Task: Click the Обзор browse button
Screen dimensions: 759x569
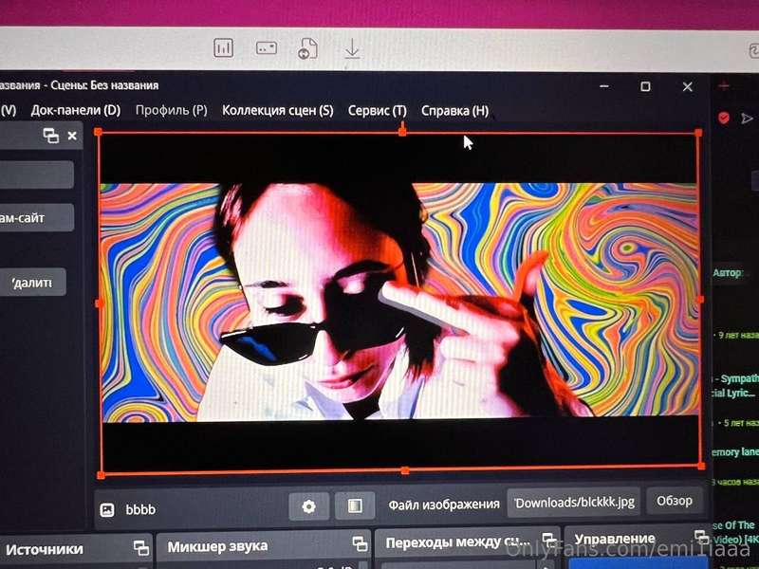Action: click(x=675, y=501)
